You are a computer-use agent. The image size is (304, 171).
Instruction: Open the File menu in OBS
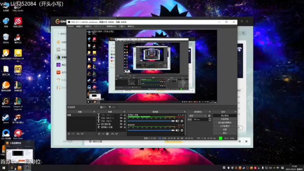71,26
